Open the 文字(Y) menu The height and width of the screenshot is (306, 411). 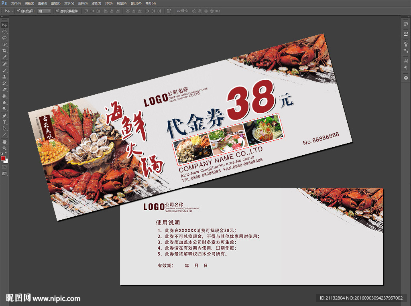pyautogui.click(x=69, y=3)
